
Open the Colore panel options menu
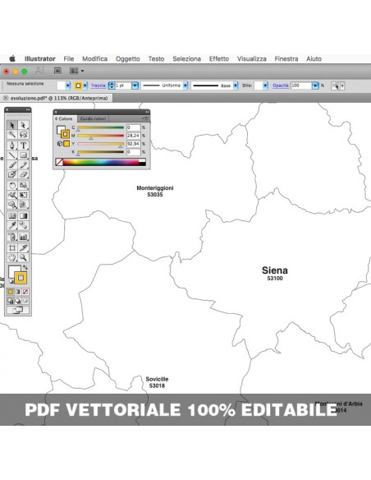(145, 118)
